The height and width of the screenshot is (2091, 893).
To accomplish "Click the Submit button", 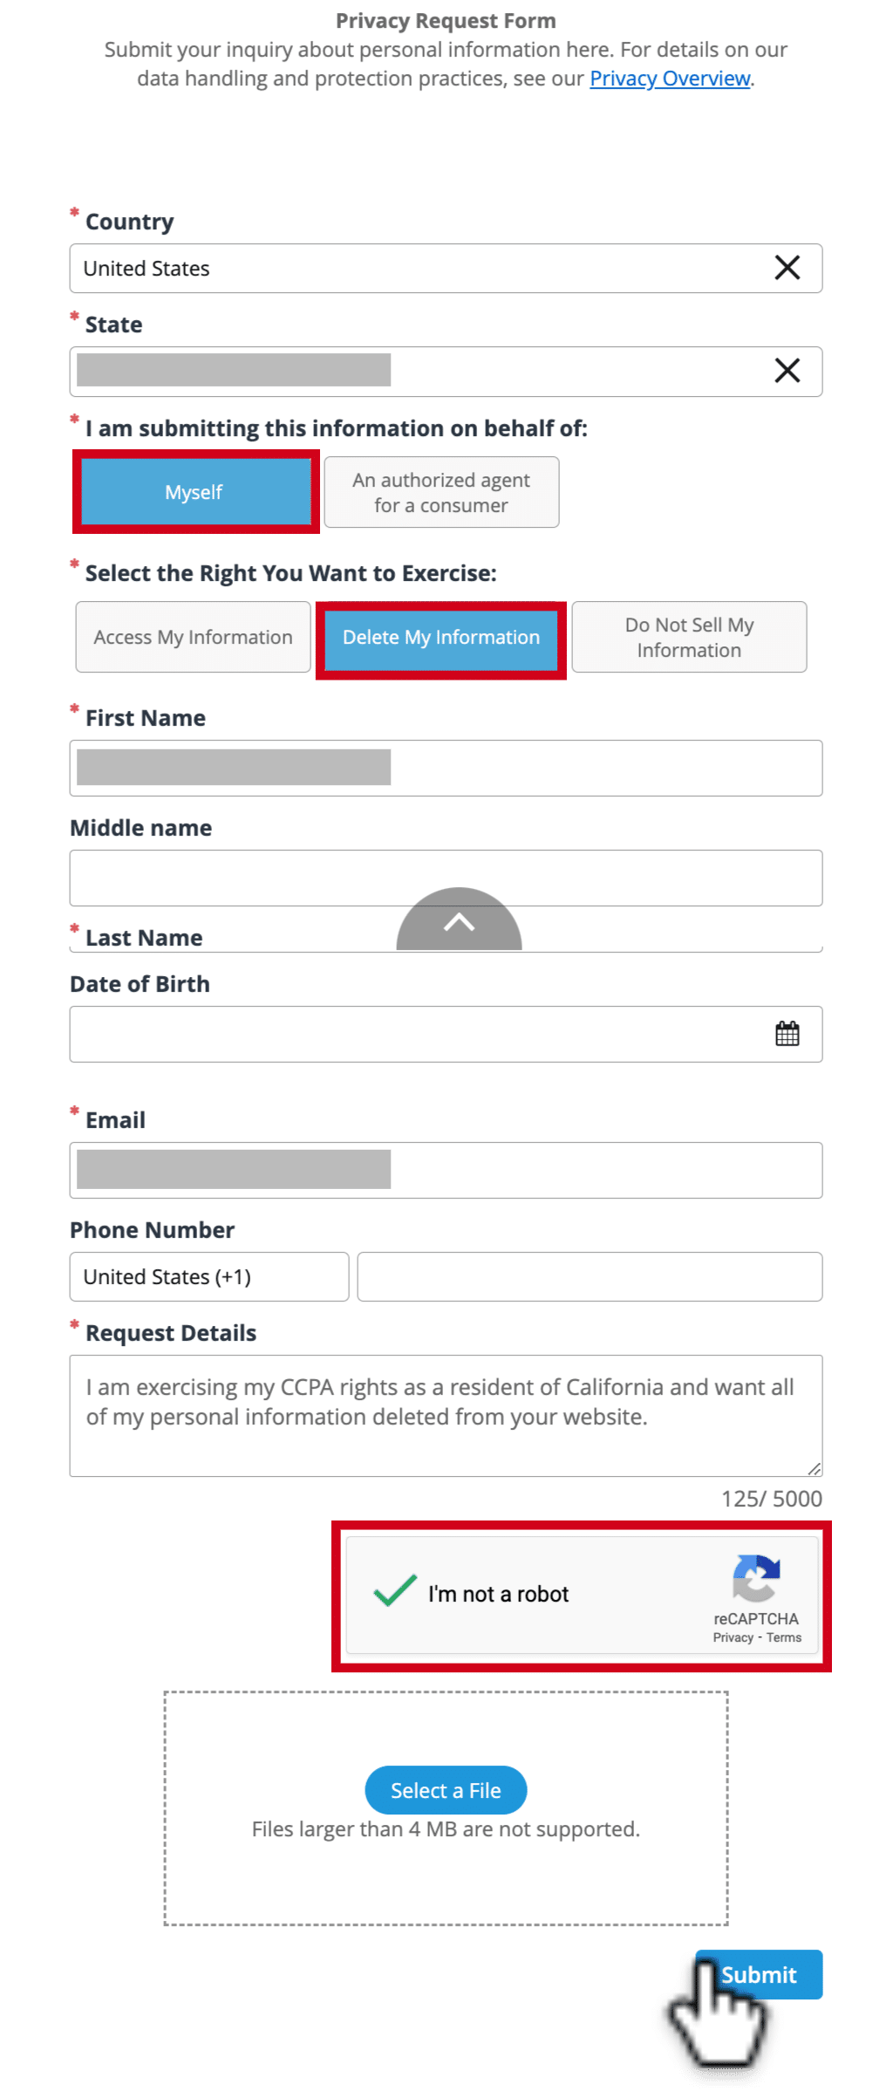I will pyautogui.click(x=759, y=1974).
